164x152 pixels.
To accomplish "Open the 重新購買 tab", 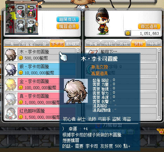I will tap(72, 44).
